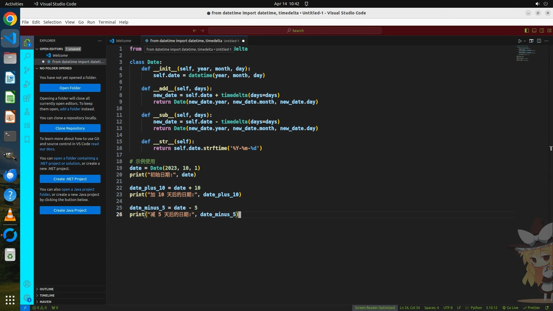Open the Search view in activity bar
The width and height of the screenshot is (553, 311).
point(27,56)
